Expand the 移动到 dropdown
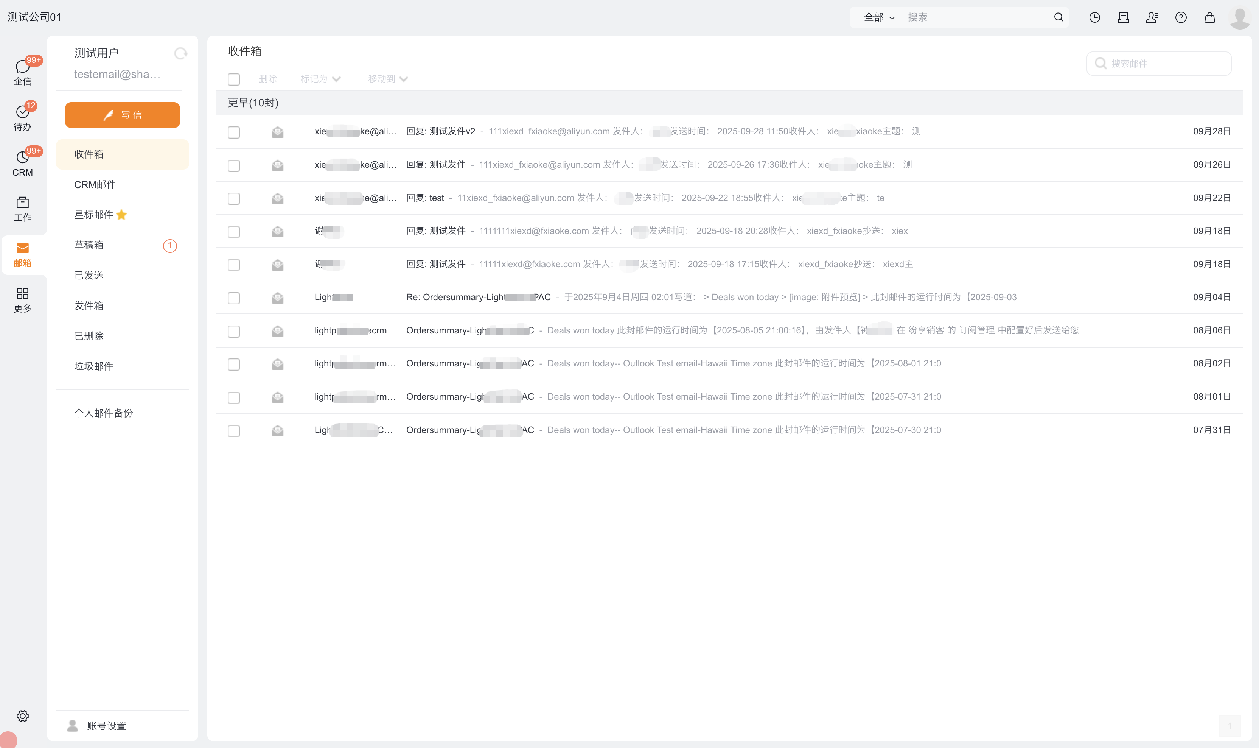The image size is (1259, 748). (x=387, y=79)
